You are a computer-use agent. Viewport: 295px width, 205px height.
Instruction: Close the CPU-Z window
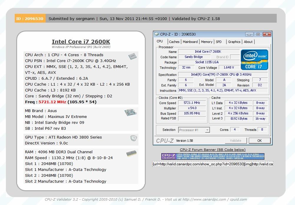point(267,34)
